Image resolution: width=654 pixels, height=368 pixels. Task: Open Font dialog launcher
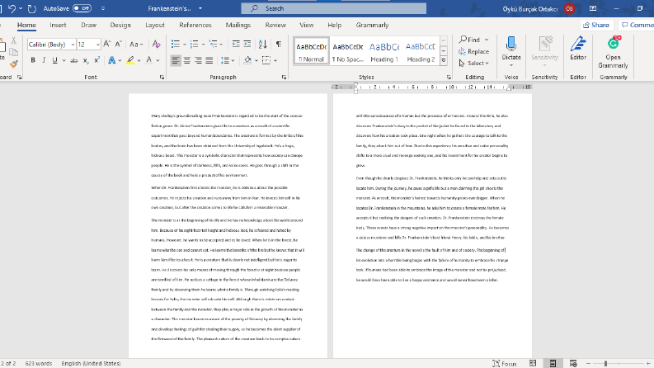(x=162, y=78)
